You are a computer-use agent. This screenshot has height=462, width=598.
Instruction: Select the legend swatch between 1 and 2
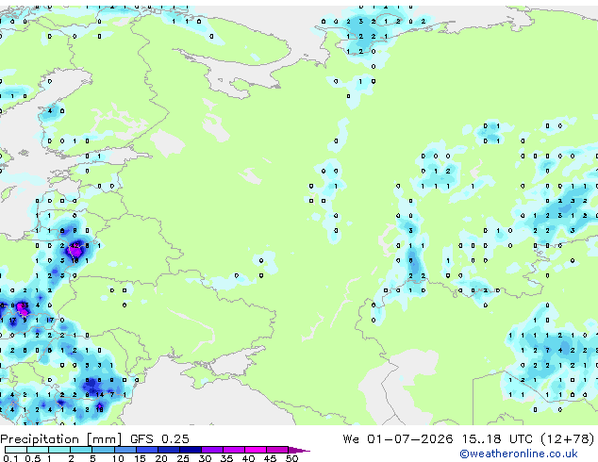59,450
